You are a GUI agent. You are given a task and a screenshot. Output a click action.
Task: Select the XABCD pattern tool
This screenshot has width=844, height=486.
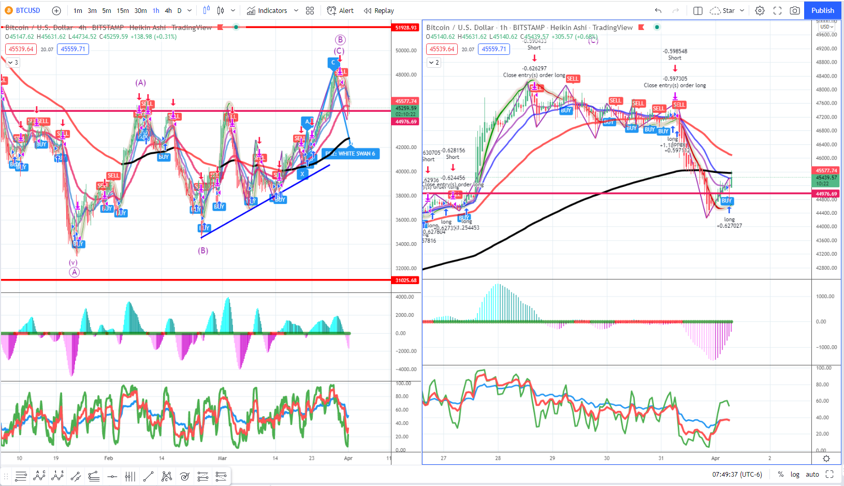click(166, 476)
